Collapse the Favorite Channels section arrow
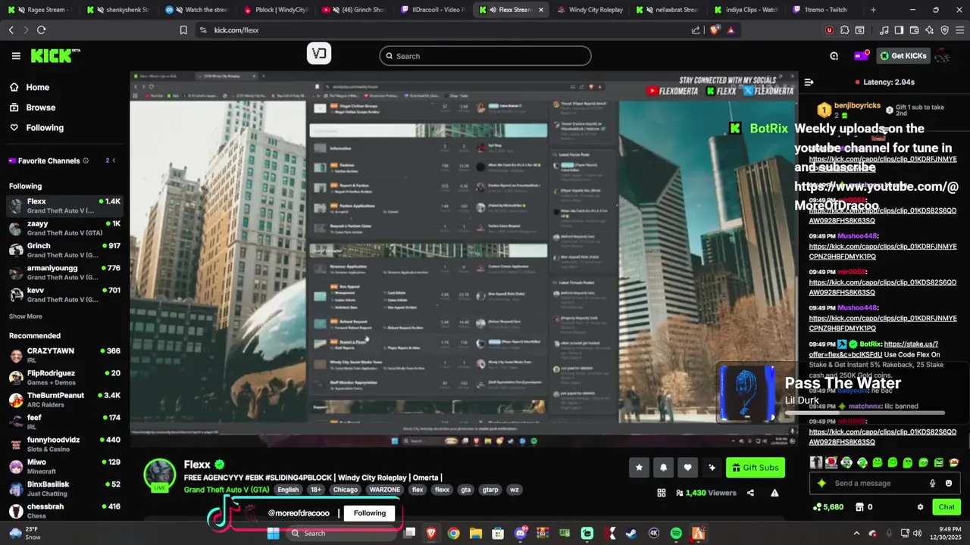 pos(114,160)
